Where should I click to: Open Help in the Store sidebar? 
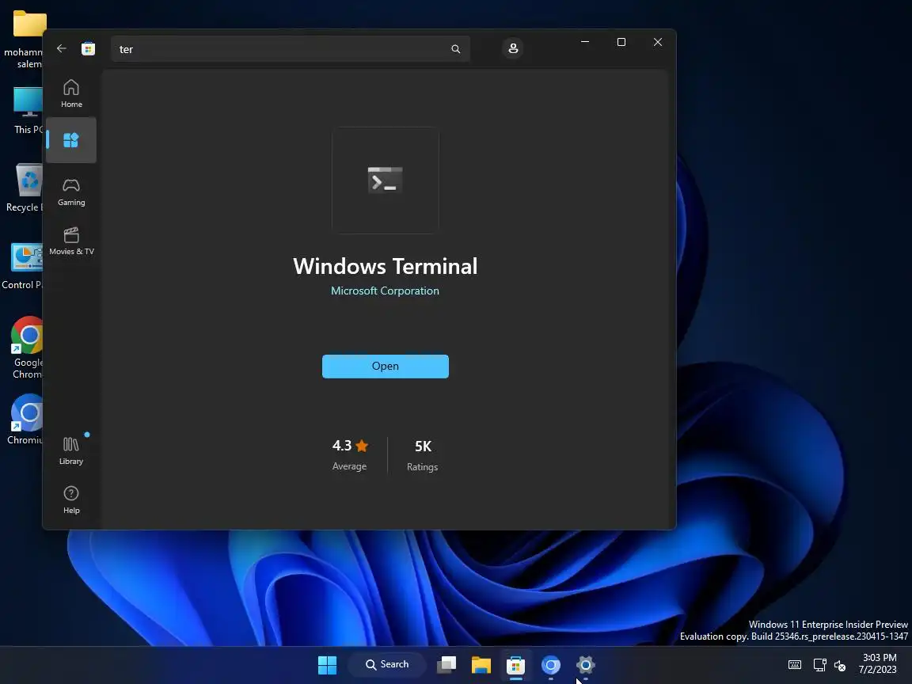pos(71,500)
